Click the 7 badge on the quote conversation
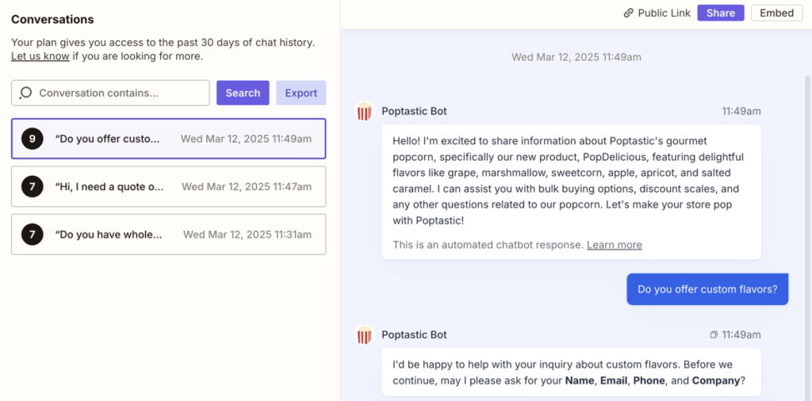812x401 pixels. [32, 187]
